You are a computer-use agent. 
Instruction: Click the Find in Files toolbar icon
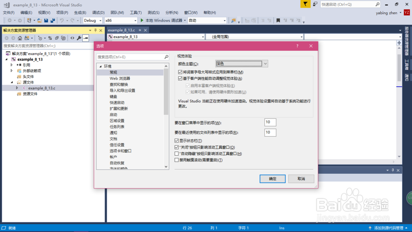coord(233,20)
